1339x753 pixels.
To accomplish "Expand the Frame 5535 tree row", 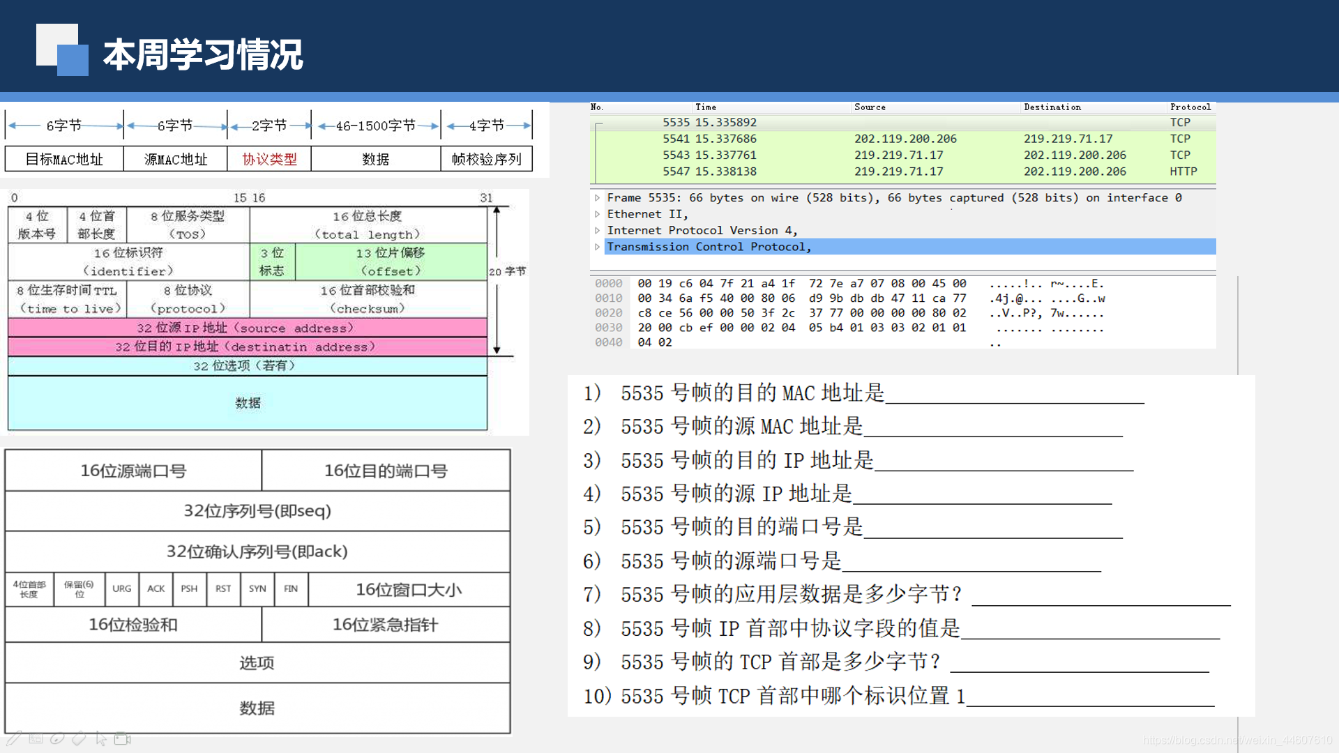I will [x=597, y=198].
